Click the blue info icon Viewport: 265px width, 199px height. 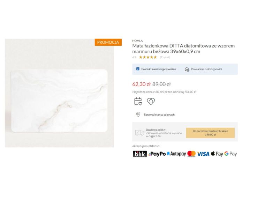click(x=138, y=69)
